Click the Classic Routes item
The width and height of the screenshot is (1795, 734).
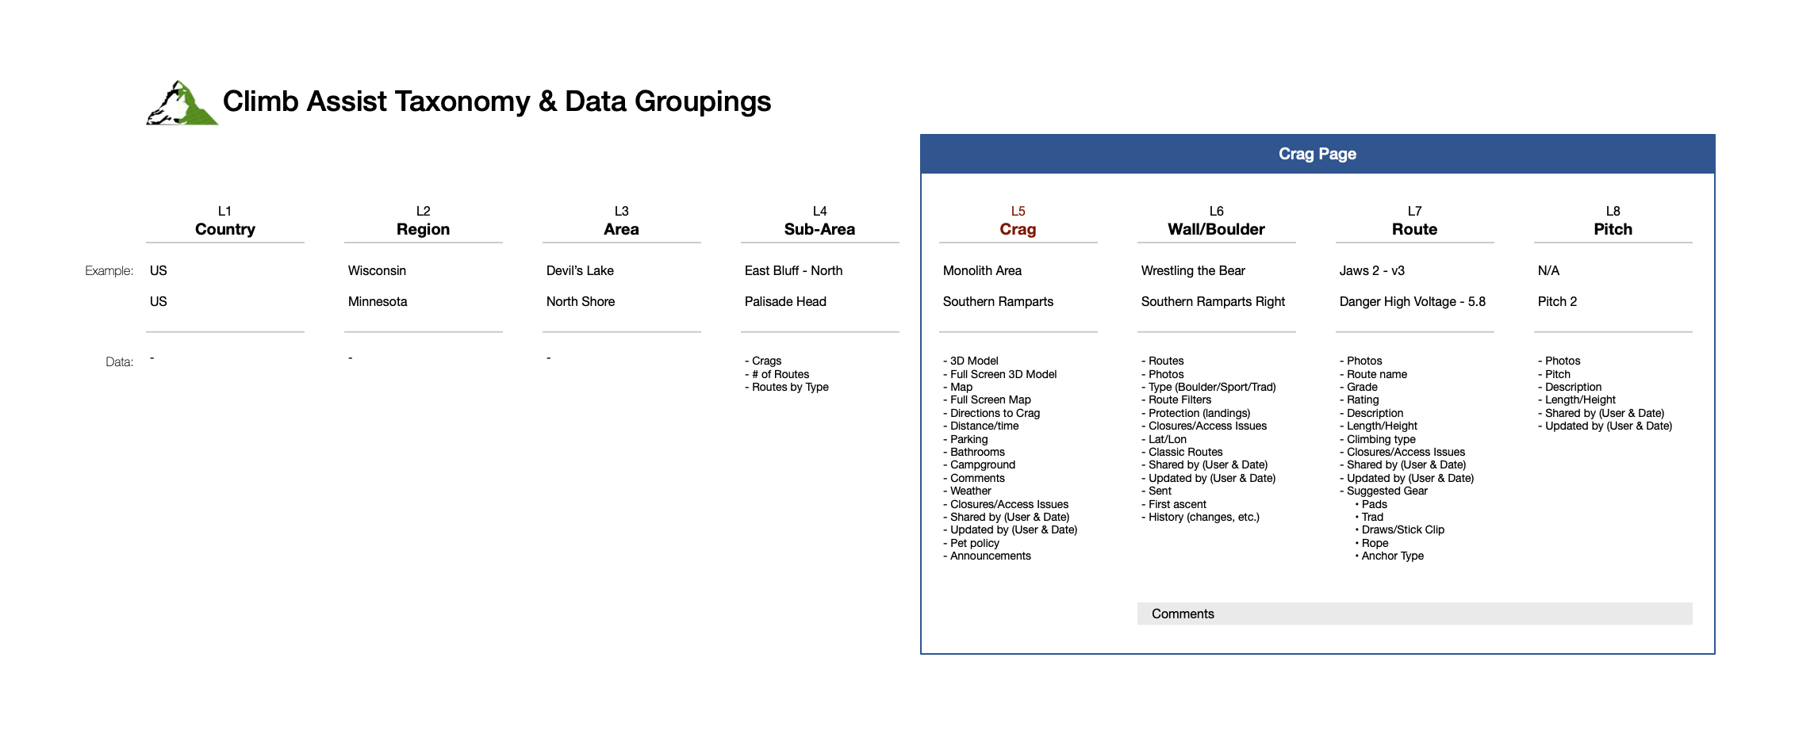1182,452
